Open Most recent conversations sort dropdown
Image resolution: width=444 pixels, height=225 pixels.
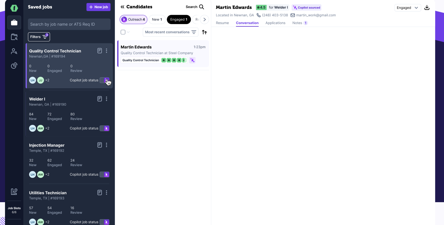pyautogui.click(x=170, y=32)
